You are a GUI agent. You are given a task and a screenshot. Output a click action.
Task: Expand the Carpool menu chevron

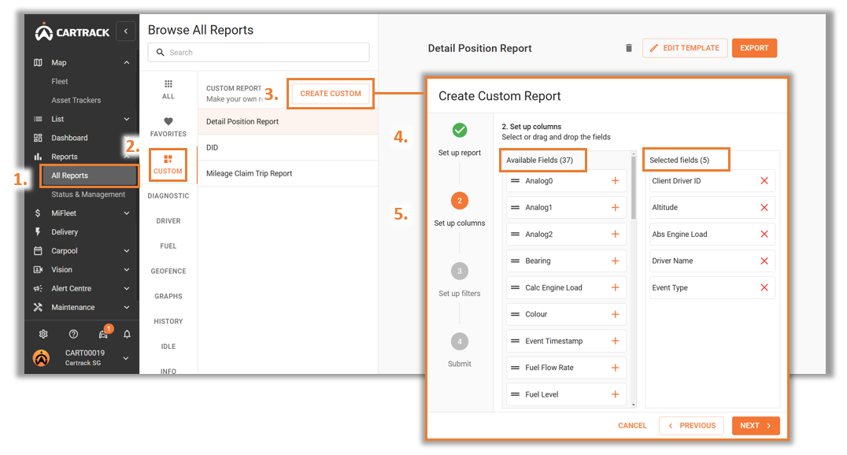[127, 251]
